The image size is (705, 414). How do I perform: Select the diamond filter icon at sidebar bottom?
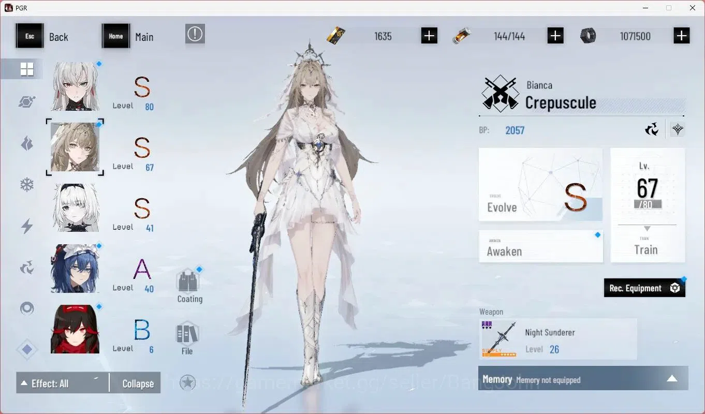pyautogui.click(x=27, y=350)
